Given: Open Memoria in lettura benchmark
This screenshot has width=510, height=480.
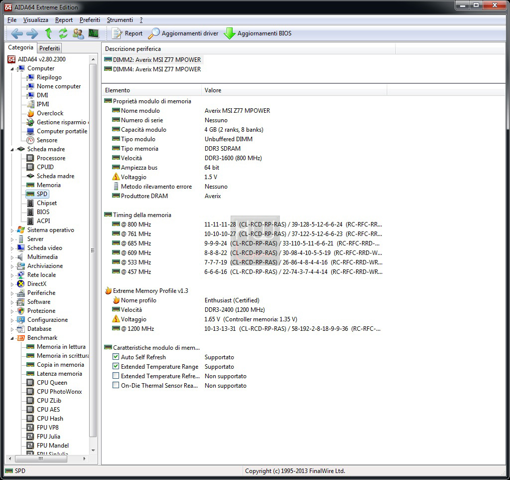Looking at the screenshot, I should (x=61, y=347).
